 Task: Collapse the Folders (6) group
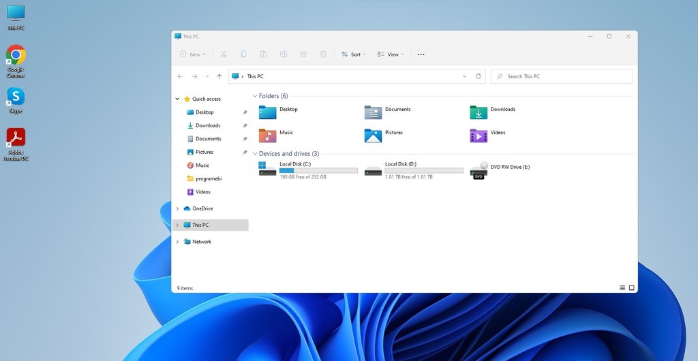click(255, 96)
